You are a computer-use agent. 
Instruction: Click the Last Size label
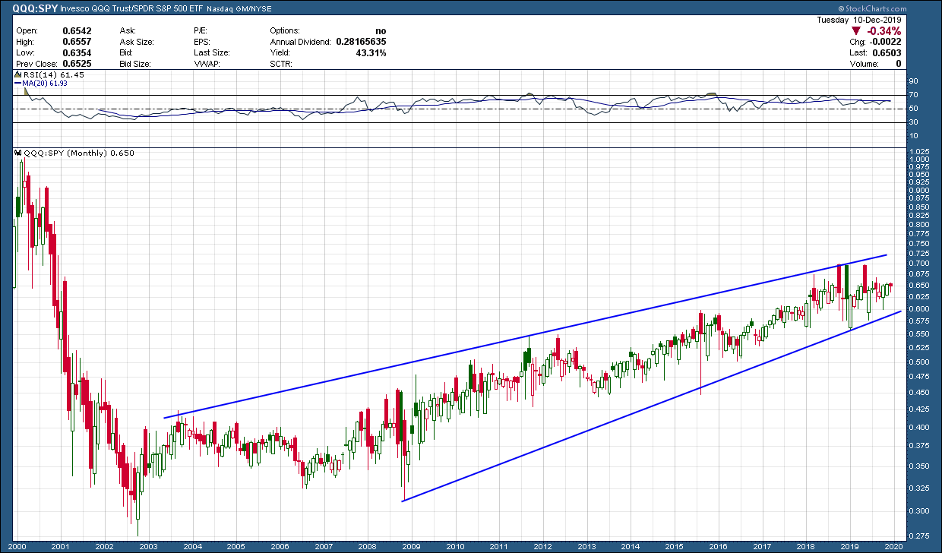(x=212, y=53)
